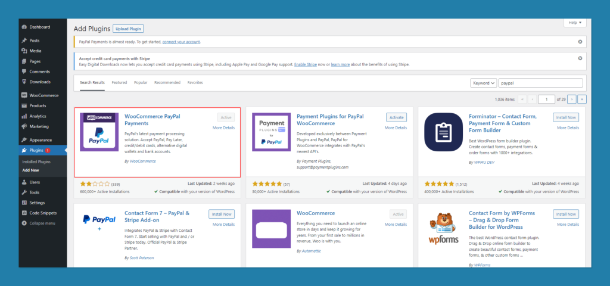Install Forminator plugin with Install Now
610x286 pixels.
pos(566,117)
